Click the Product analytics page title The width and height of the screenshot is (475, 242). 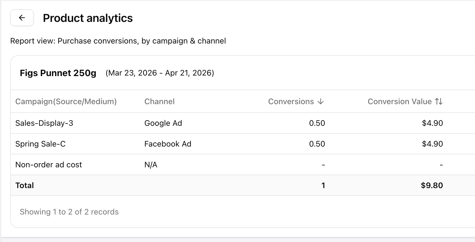tap(87, 18)
